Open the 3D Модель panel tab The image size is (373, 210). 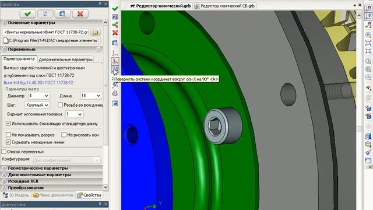tap(16, 195)
